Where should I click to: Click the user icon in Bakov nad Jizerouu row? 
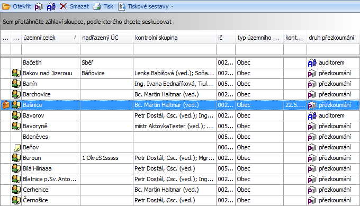click(x=16, y=73)
